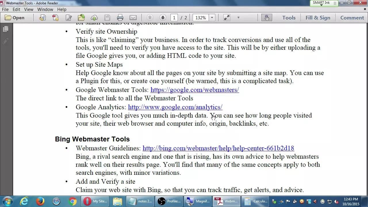368x207 pixels.
Task: Click the convert to Word/export icon
Action: 42,18
